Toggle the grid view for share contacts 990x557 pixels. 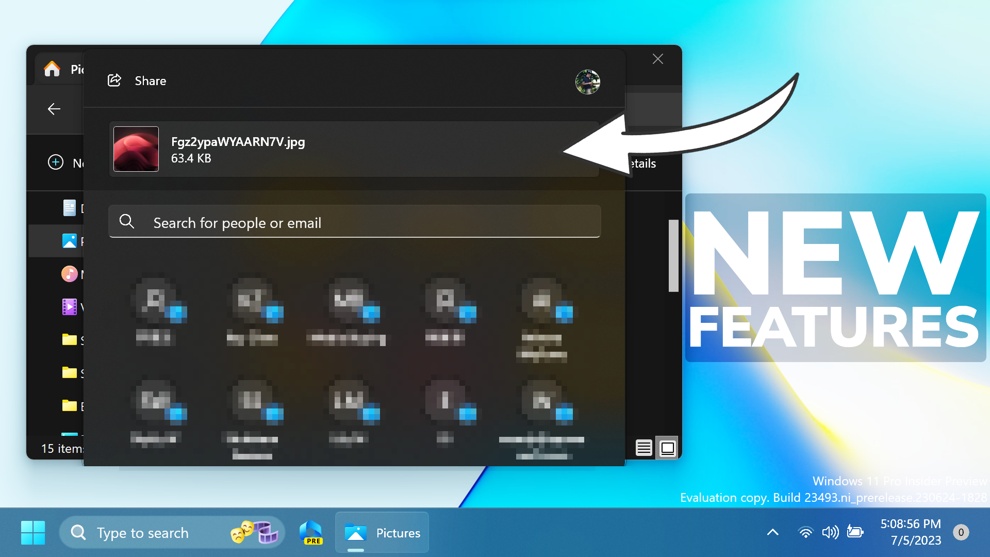(667, 448)
